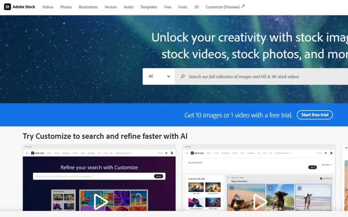The image size is (348, 217).
Task: Click the magnifier icon in search bar
Action: (182, 76)
